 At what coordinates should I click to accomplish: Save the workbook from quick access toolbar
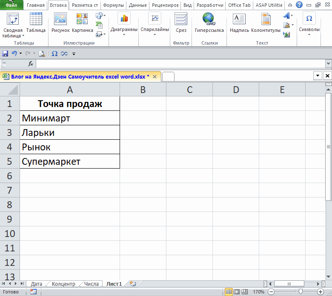point(5,54)
